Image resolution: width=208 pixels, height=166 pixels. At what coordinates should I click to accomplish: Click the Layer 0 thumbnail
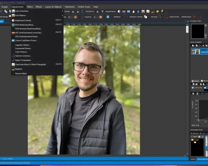point(197,52)
